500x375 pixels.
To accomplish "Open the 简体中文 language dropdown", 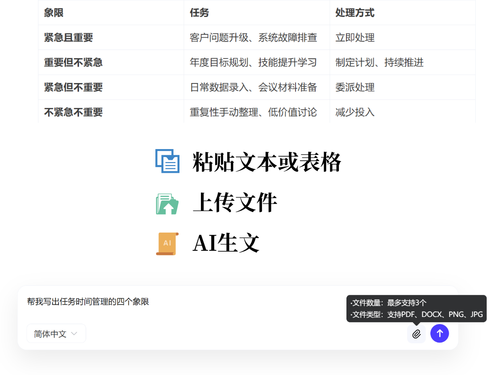I will coord(56,333).
